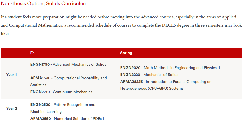
Task: Select ENGN2520 Pattern Recognition course
Action: coord(63,108)
